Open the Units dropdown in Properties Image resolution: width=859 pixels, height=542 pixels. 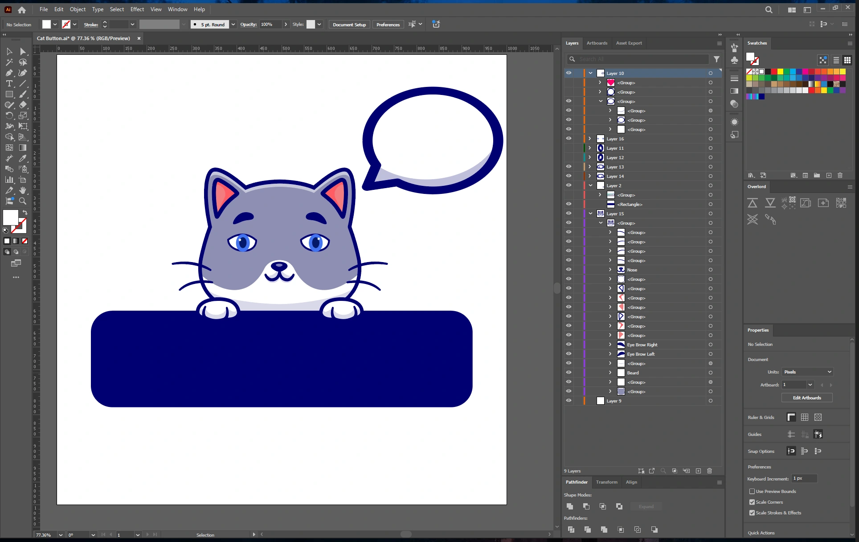coord(807,372)
